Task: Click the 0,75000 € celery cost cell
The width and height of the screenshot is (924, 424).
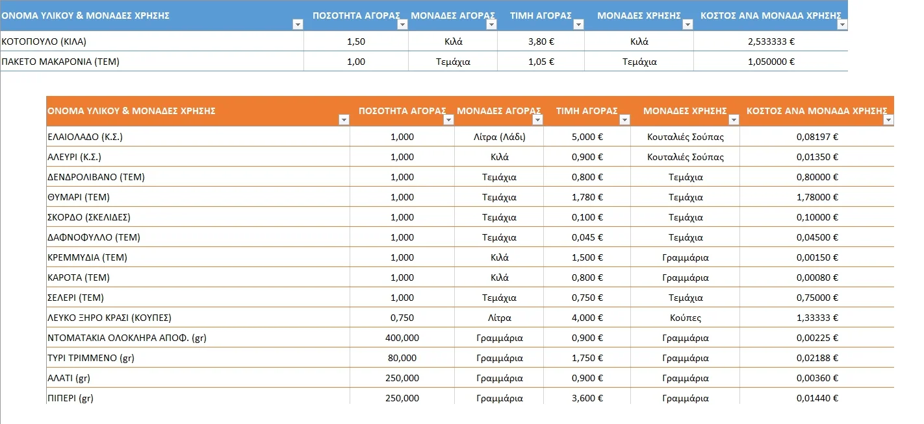Action: coord(817,298)
